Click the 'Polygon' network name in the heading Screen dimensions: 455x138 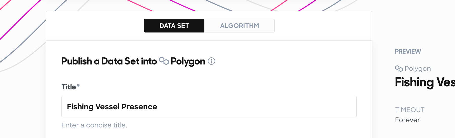click(x=188, y=61)
